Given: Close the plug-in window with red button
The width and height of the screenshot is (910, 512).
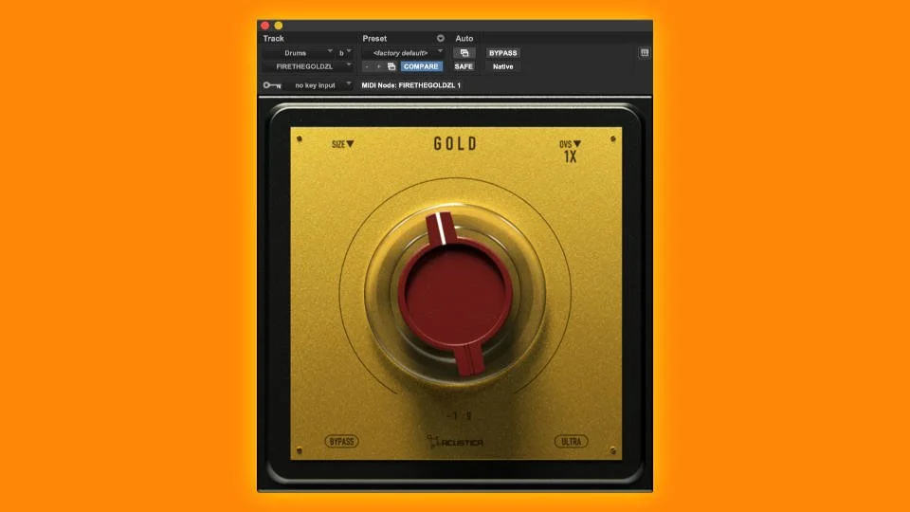Looking at the screenshot, I should click(x=265, y=26).
